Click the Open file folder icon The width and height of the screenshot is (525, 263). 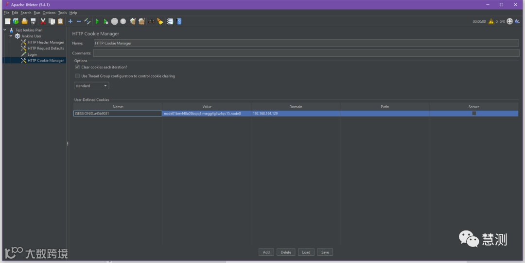point(24,21)
